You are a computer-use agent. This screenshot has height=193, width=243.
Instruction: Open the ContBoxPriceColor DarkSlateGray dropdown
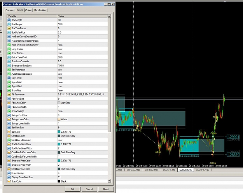pyautogui.click(x=82, y=169)
